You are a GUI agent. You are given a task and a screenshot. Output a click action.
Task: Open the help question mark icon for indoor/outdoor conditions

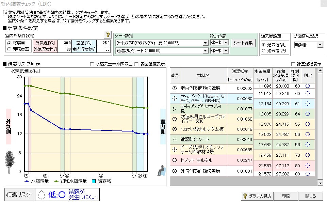pos(108,35)
